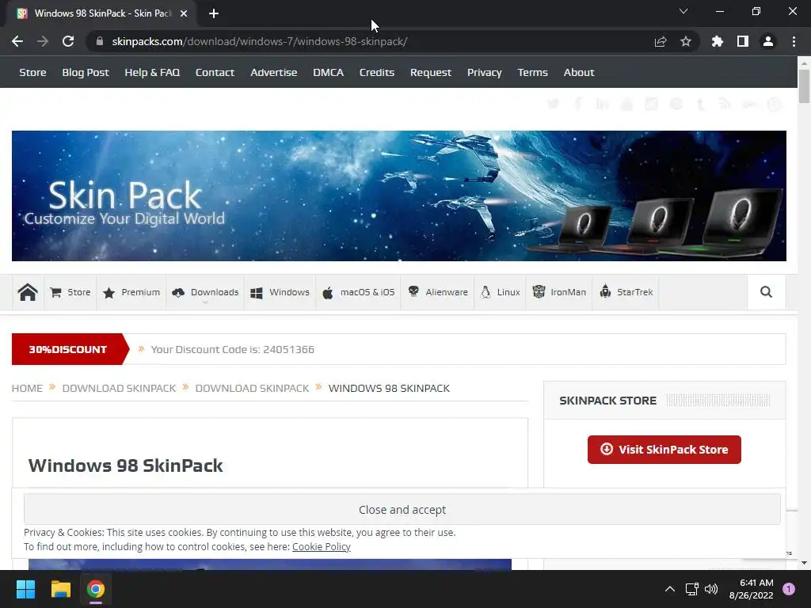Click Close and accept cookie button
811x608 pixels.
point(402,510)
